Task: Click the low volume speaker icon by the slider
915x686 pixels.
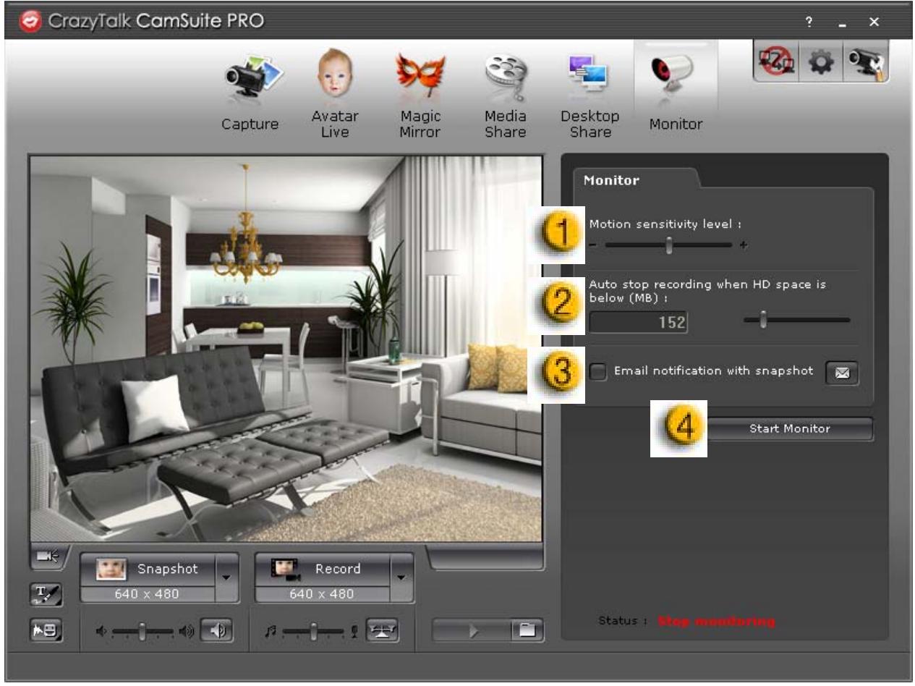Action: 101,631
